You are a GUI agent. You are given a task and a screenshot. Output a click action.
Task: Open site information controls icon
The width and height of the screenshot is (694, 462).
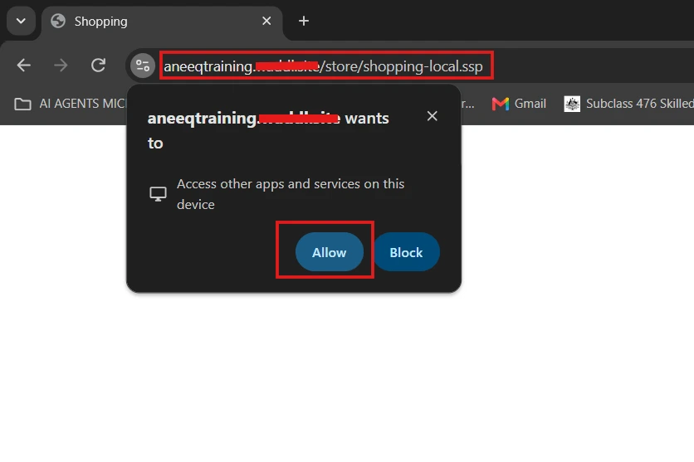click(x=143, y=66)
